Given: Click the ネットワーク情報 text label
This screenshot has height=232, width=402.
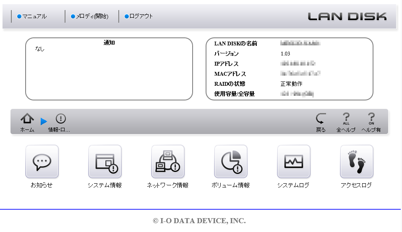Looking at the screenshot, I should [x=168, y=185].
